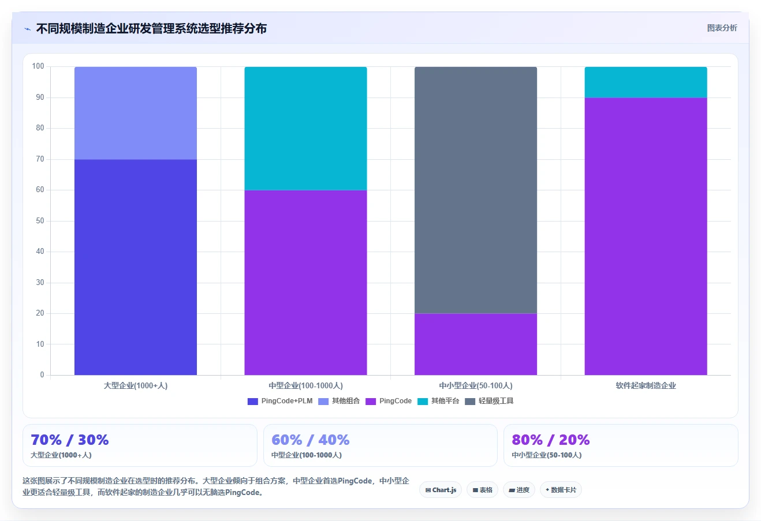Click the cyan 其他平台 segment for 中型企业
The width and height of the screenshot is (761, 521).
[305, 129]
